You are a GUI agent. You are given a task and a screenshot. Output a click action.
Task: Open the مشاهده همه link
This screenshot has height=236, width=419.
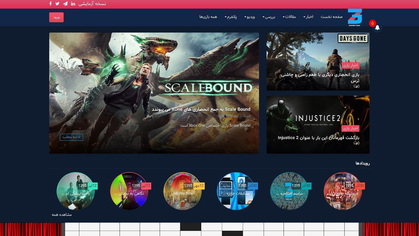pos(62,215)
